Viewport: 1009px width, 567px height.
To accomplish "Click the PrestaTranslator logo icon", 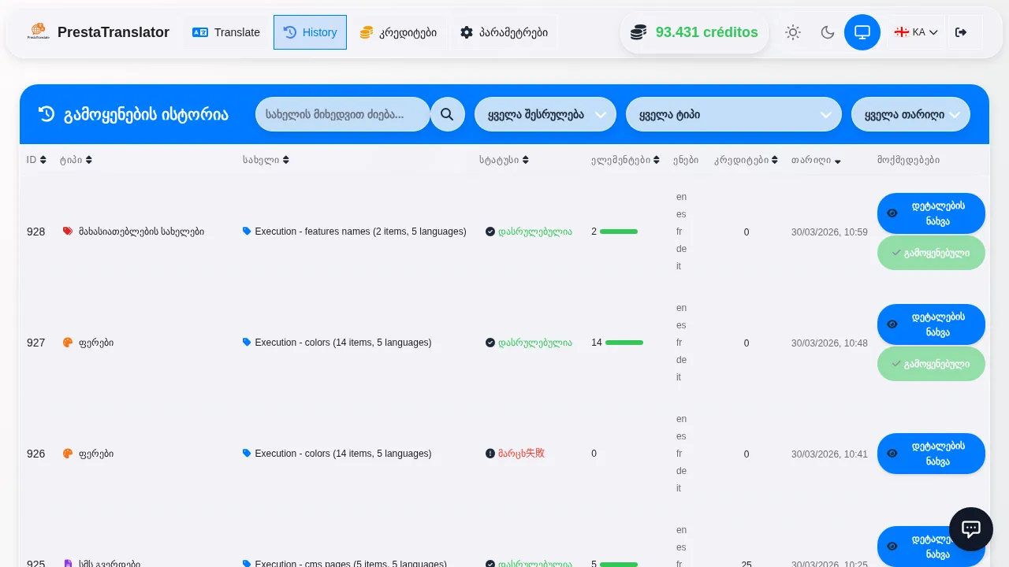I will 38,32.
